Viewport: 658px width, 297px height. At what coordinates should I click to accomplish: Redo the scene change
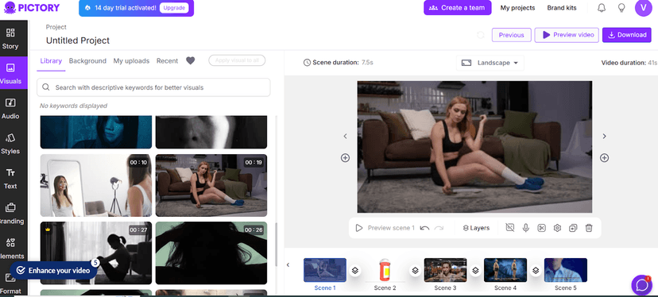[x=439, y=228]
